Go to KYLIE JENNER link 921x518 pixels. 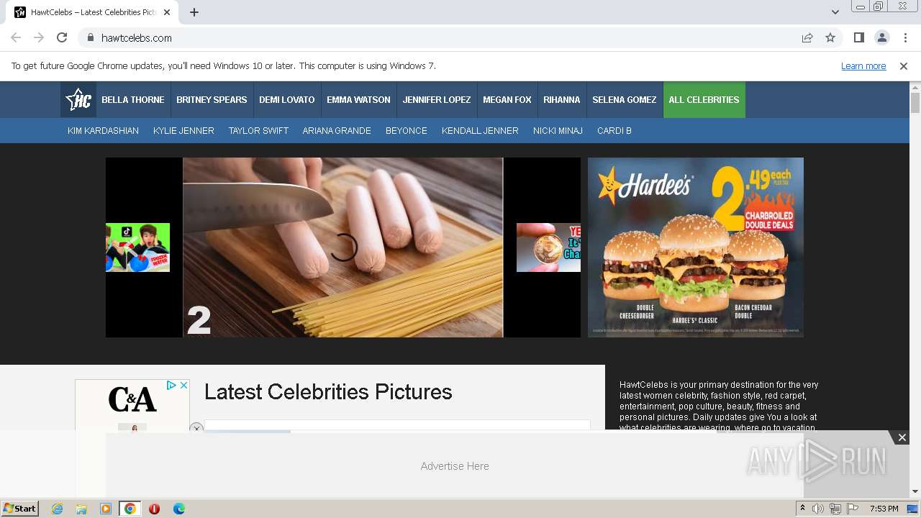click(183, 131)
